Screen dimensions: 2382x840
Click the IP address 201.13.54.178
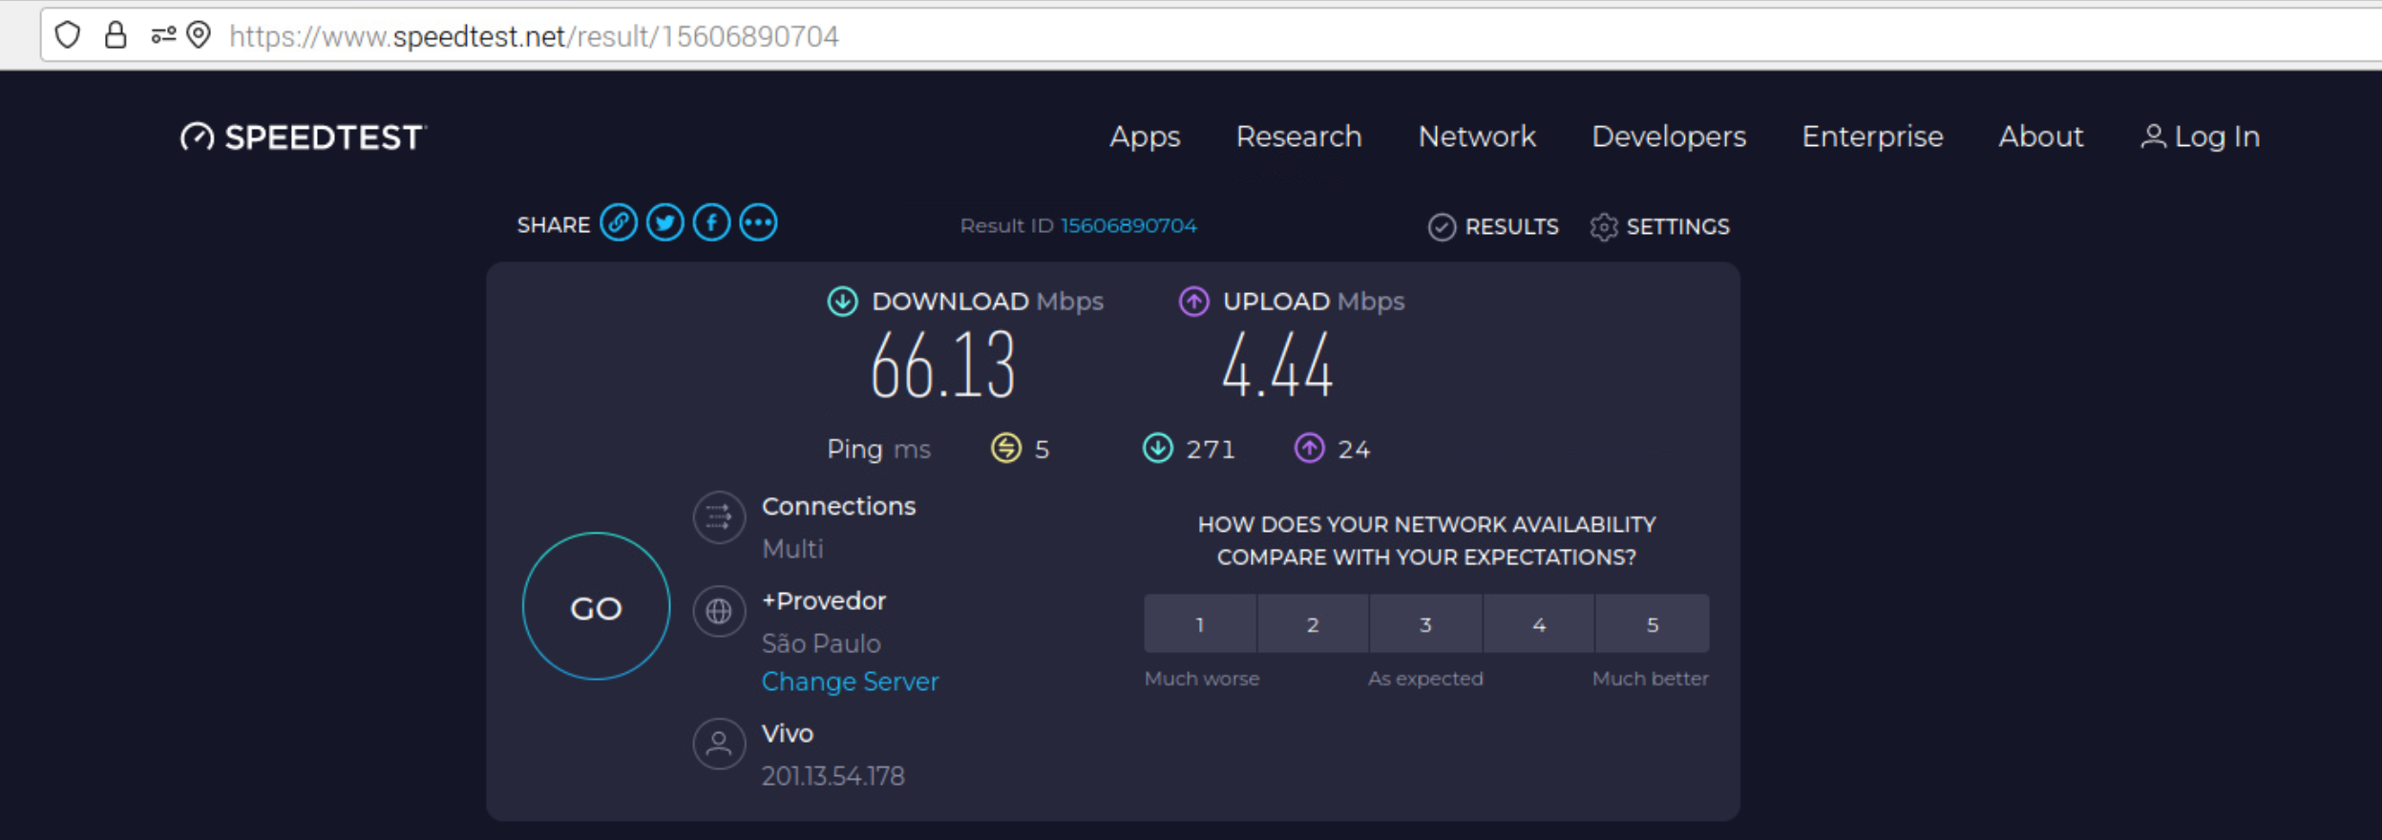click(833, 776)
